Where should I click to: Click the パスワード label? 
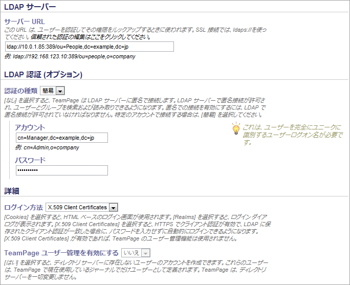(30, 160)
